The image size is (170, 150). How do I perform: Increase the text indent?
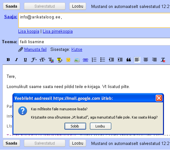point(120,60)
